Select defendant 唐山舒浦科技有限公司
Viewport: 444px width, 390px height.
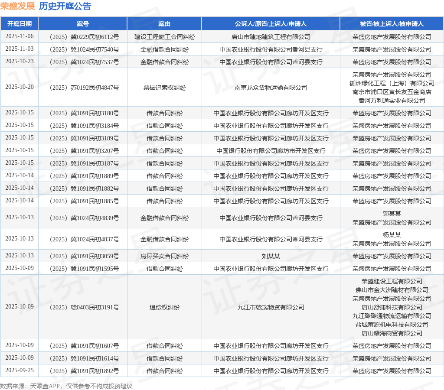coord(392,307)
